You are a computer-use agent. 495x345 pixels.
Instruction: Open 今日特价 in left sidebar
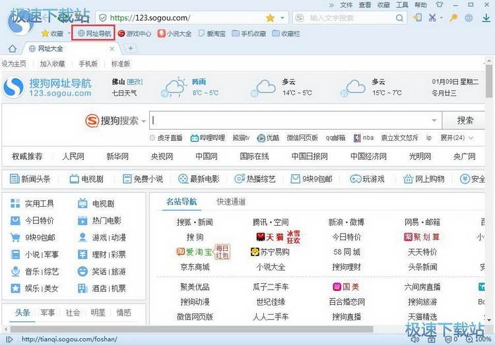pyautogui.click(x=32, y=221)
